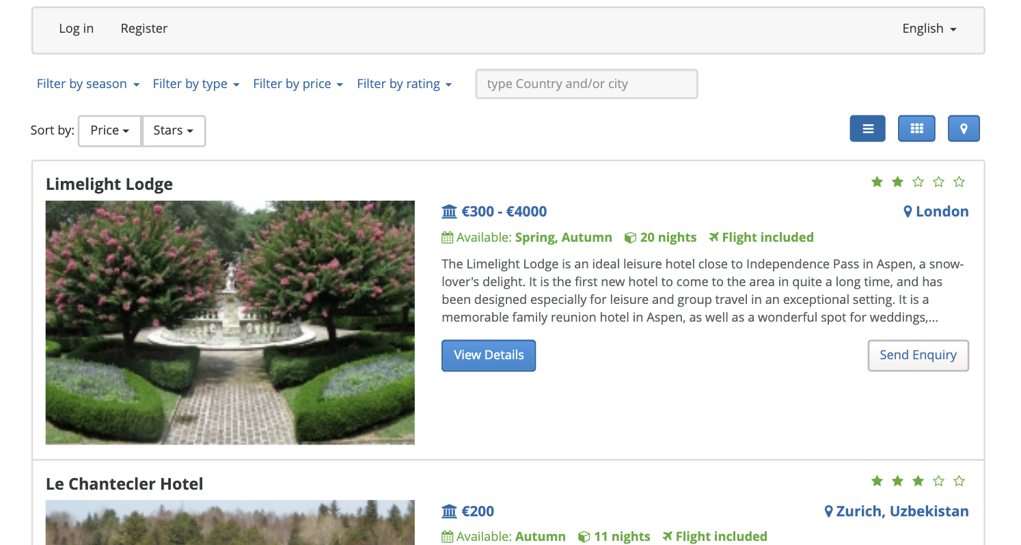1021x545 pixels.
Task: Click map pin icon next to London
Action: point(908,212)
